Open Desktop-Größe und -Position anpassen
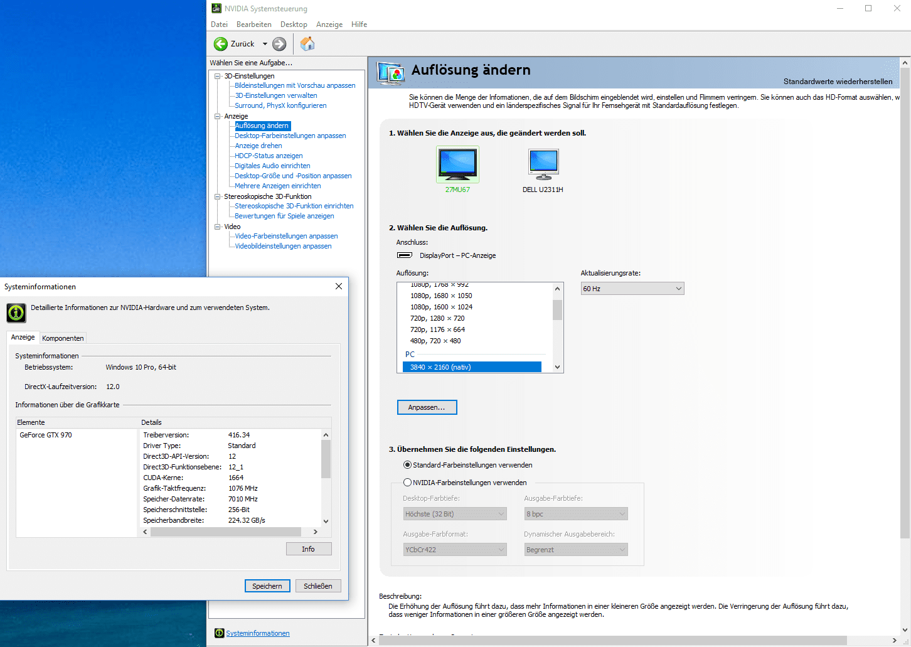 coord(293,176)
